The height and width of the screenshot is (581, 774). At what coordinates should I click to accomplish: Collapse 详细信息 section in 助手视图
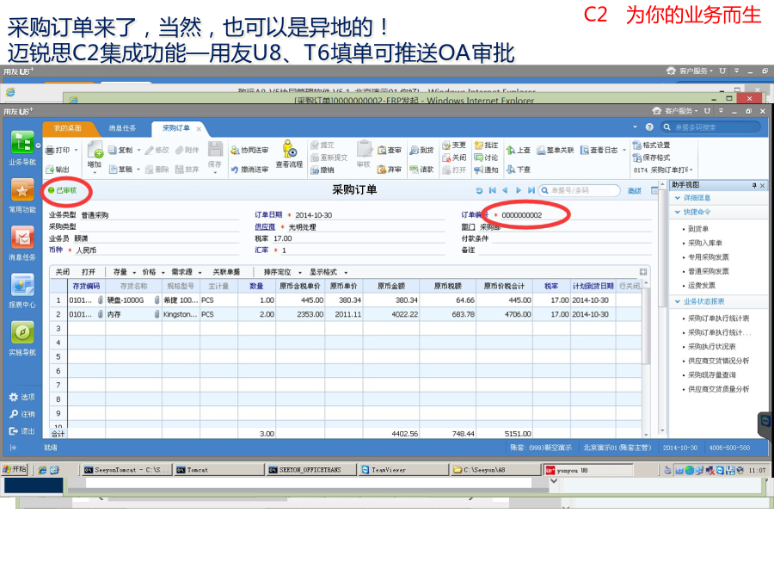(x=678, y=198)
